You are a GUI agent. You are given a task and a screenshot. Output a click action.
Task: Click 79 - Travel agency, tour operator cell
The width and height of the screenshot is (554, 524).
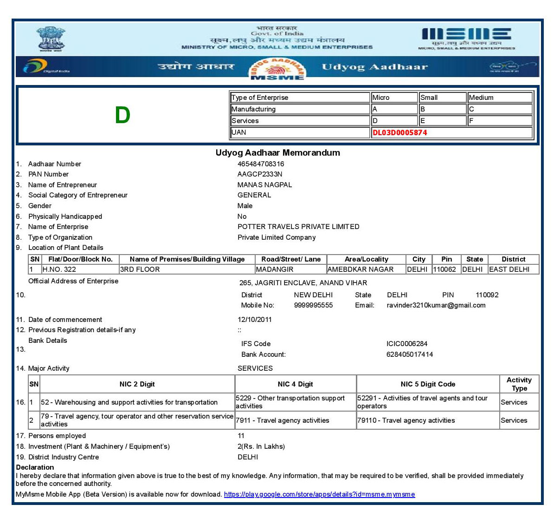137,420
